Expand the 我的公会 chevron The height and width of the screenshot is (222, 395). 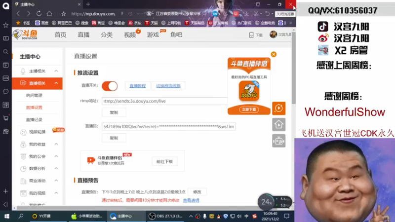56,156
